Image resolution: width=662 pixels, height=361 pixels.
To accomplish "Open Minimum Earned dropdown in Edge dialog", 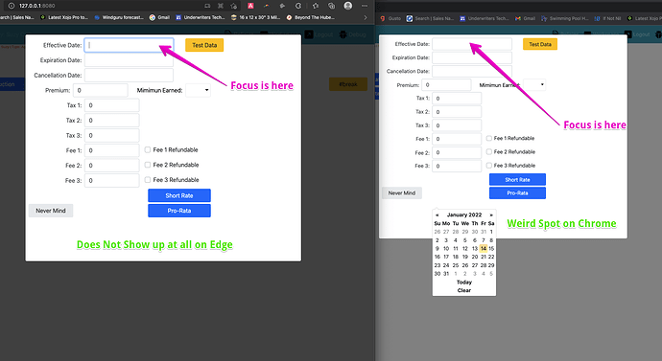I will pyautogui.click(x=198, y=90).
